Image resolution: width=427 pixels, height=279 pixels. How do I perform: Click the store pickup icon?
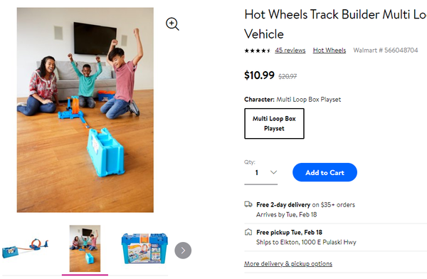248,232
